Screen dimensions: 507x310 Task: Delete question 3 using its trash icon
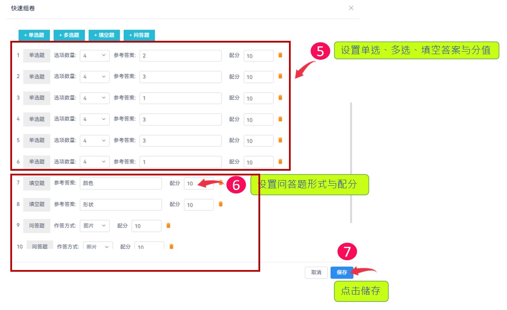tap(280, 98)
